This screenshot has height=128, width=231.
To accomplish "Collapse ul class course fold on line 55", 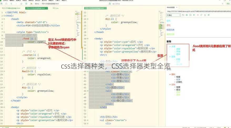I will 88,120.
